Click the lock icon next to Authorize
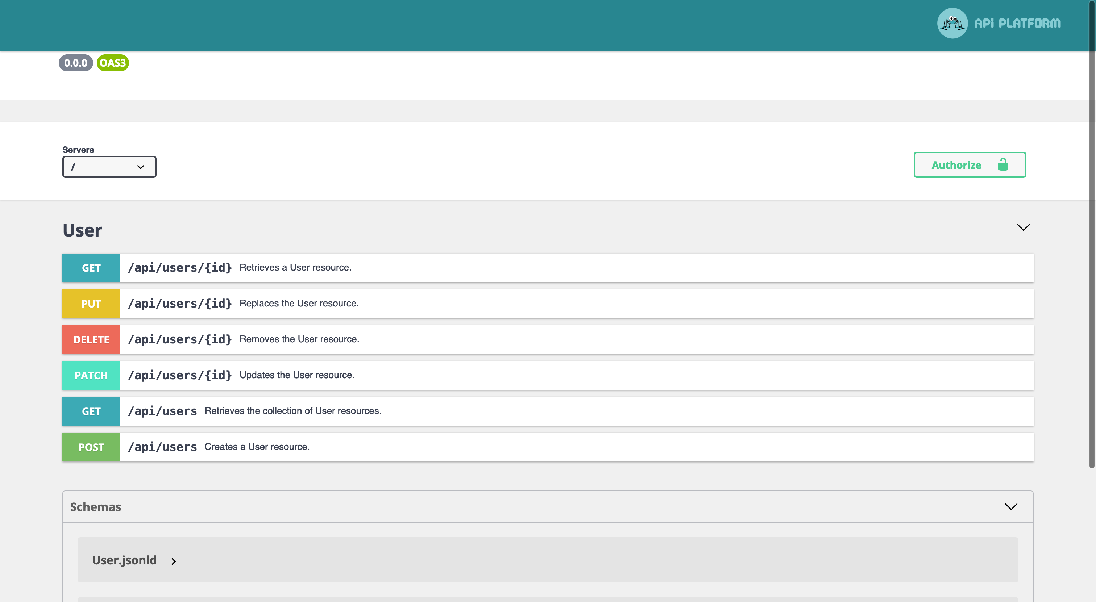The height and width of the screenshot is (602, 1096). coord(1002,164)
